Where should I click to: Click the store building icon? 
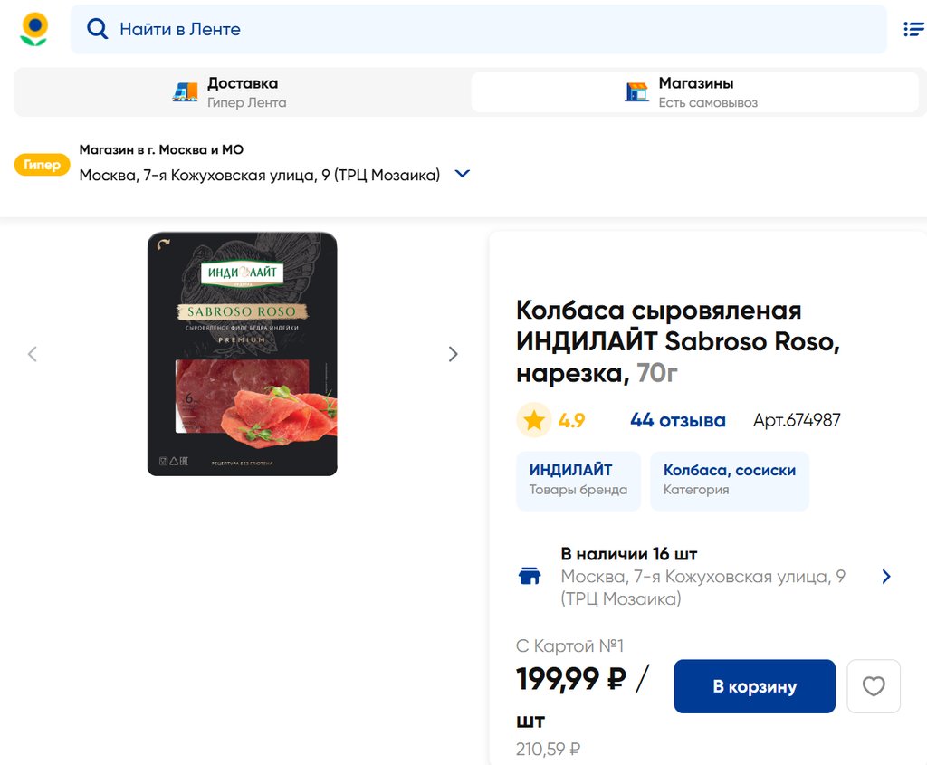pyautogui.click(x=637, y=91)
